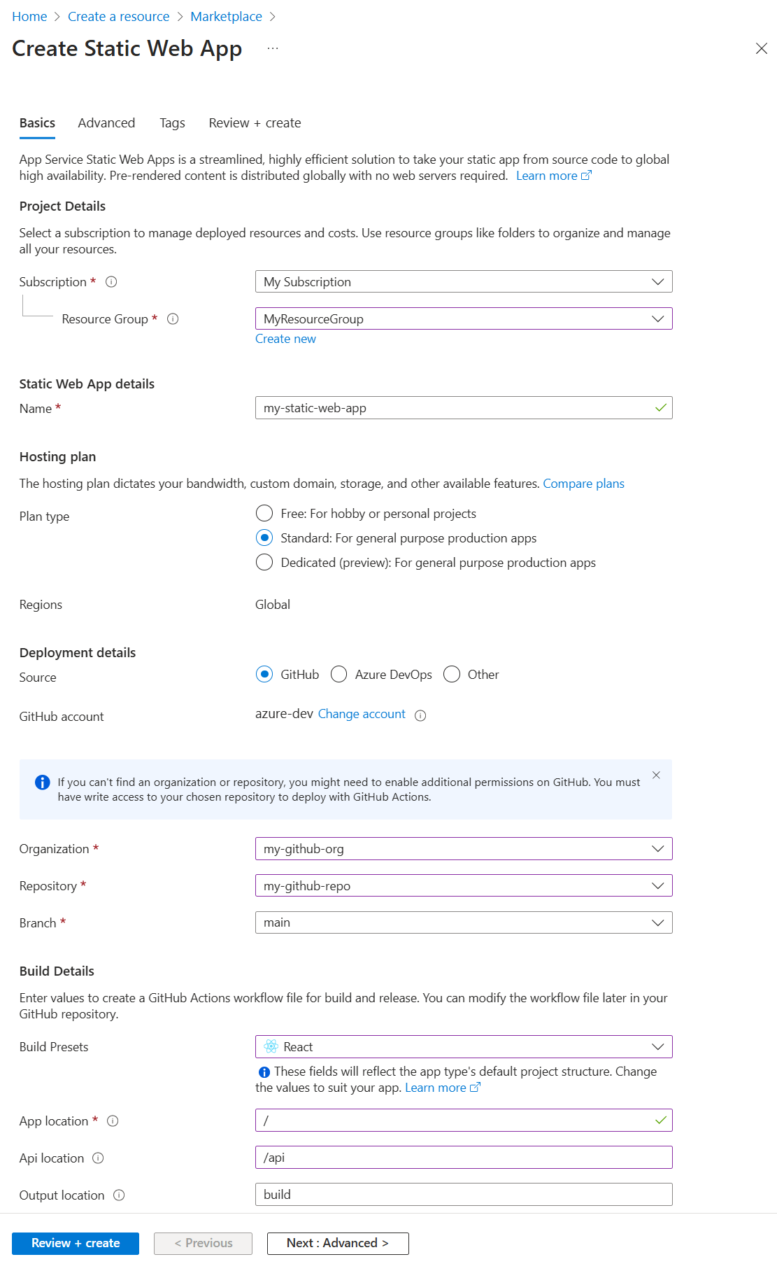Close the Create Static Web App pane
This screenshot has width=777, height=1271.
click(x=761, y=48)
